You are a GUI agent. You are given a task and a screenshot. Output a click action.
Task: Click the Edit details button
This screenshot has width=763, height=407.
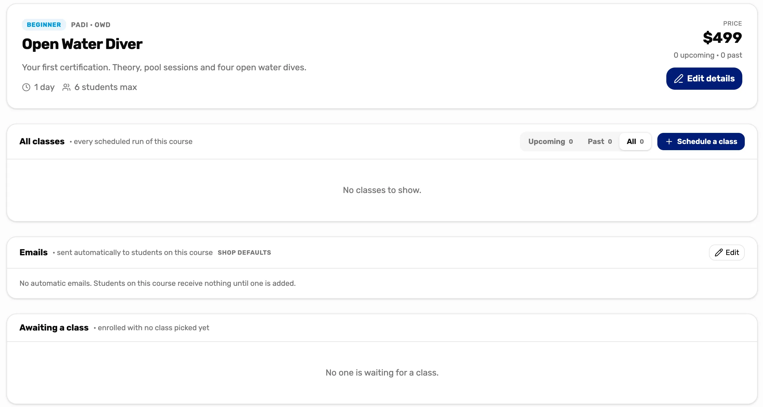[x=704, y=79]
